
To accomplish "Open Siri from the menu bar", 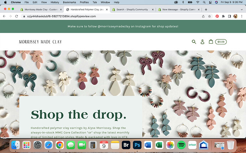I will tap(216, 2).
